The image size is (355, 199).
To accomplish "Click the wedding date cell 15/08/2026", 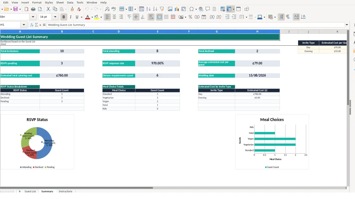I will click(x=257, y=75).
